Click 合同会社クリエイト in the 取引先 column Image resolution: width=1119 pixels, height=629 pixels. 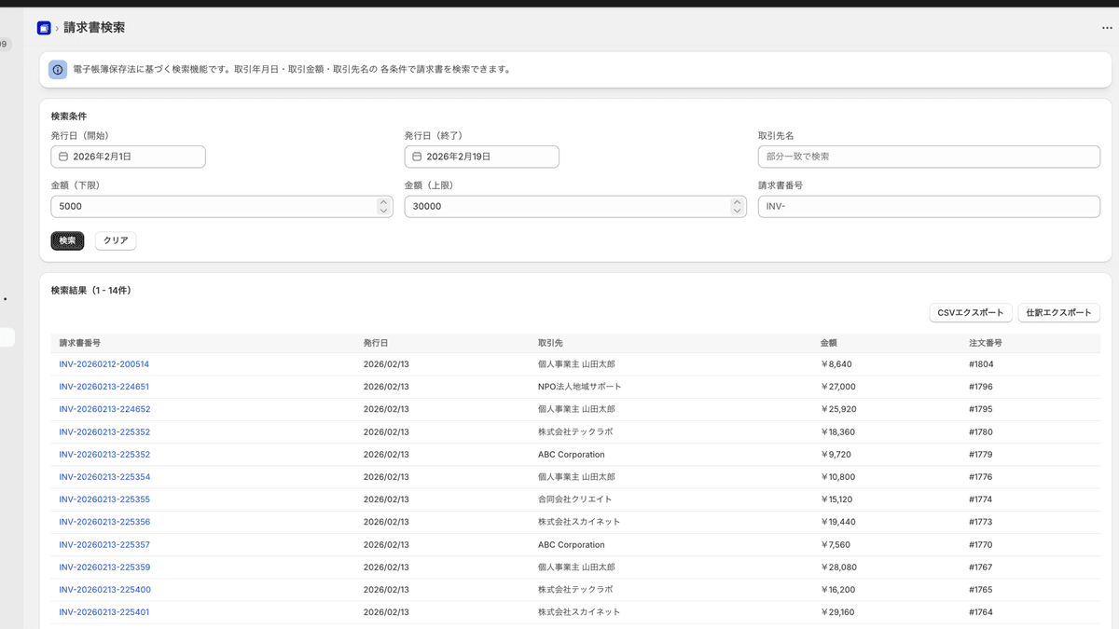point(575,499)
